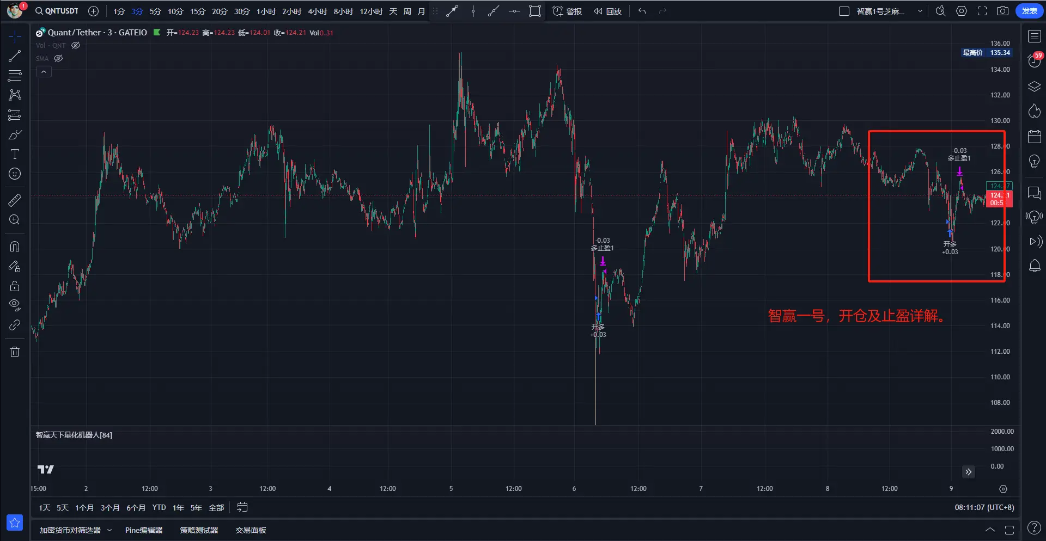Click the add symbol plus icon

[x=93, y=11]
